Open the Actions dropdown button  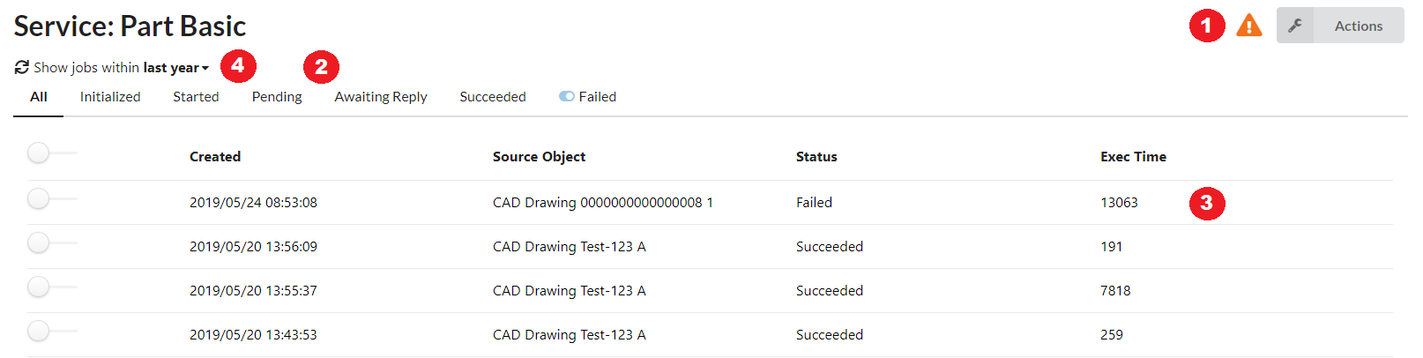1358,26
